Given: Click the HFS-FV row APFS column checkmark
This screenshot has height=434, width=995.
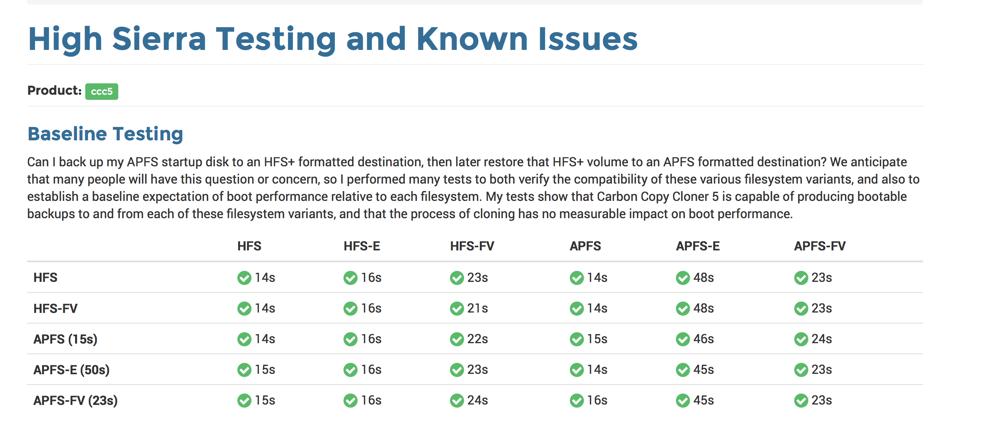Looking at the screenshot, I should (x=576, y=309).
